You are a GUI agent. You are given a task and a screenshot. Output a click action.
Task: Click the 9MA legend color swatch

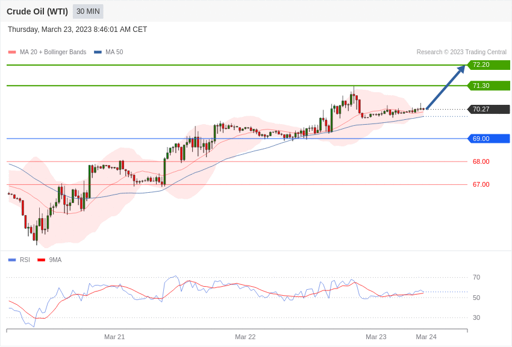pyautogui.click(x=42, y=260)
